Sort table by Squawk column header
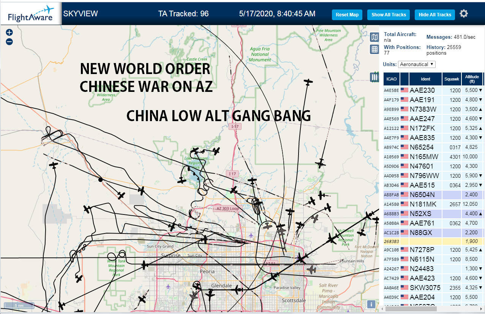 452,79
